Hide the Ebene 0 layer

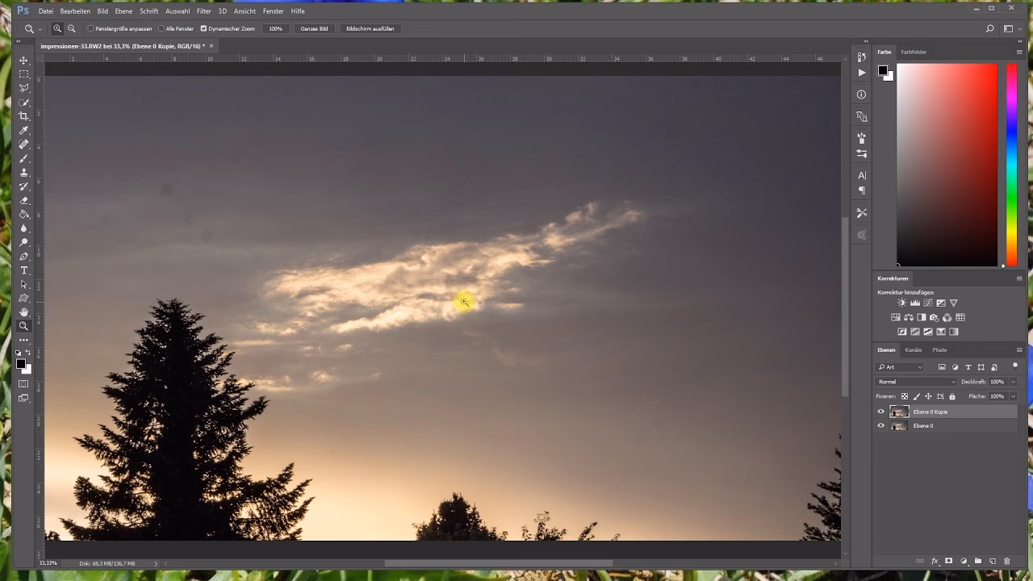click(880, 426)
